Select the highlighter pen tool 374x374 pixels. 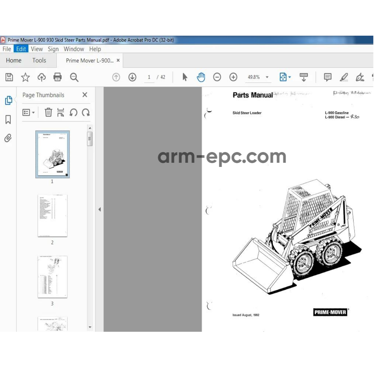(344, 77)
